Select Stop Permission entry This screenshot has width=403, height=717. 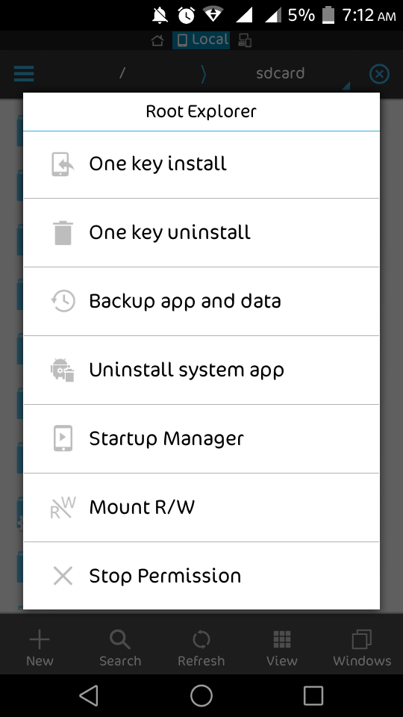tap(201, 576)
